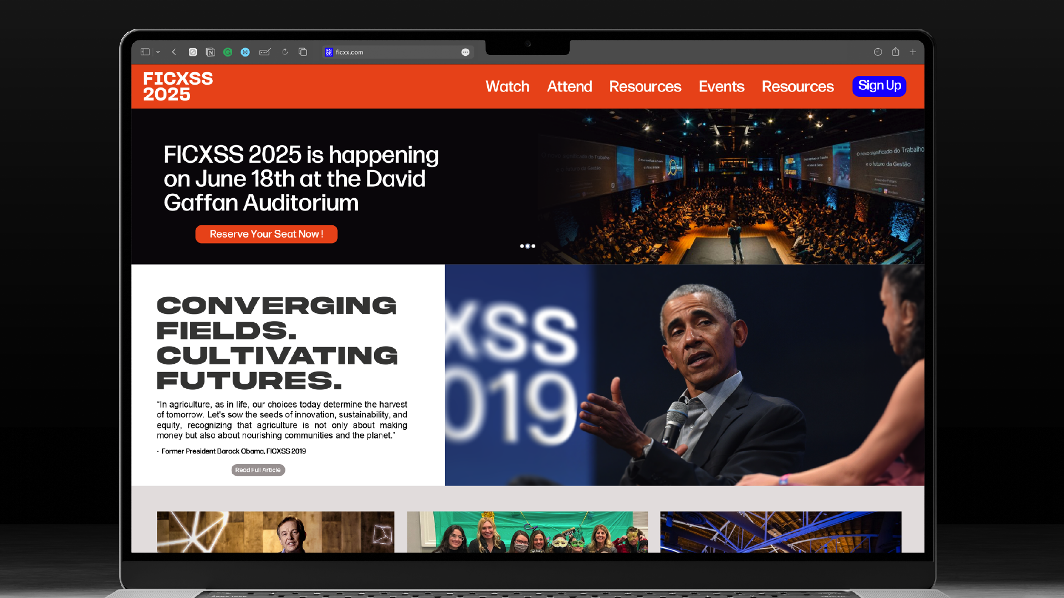1064x598 pixels.
Task: Click the green Grammarly extension icon
Action: pos(228,52)
